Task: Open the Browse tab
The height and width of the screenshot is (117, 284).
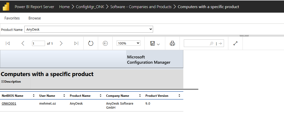Action: [x=35, y=18]
